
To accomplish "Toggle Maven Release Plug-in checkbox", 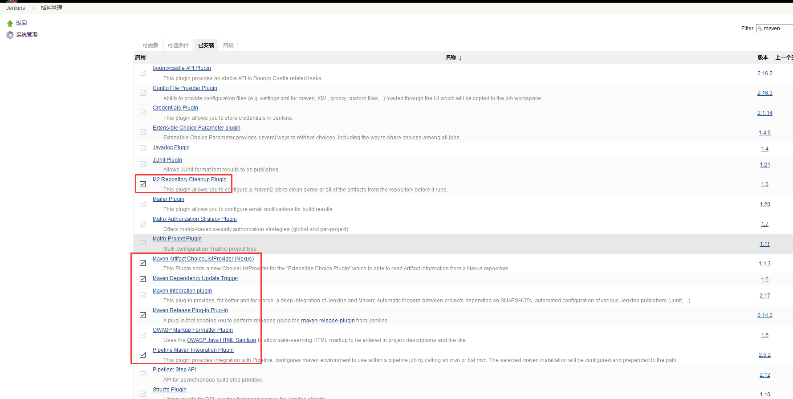I will (x=142, y=315).
